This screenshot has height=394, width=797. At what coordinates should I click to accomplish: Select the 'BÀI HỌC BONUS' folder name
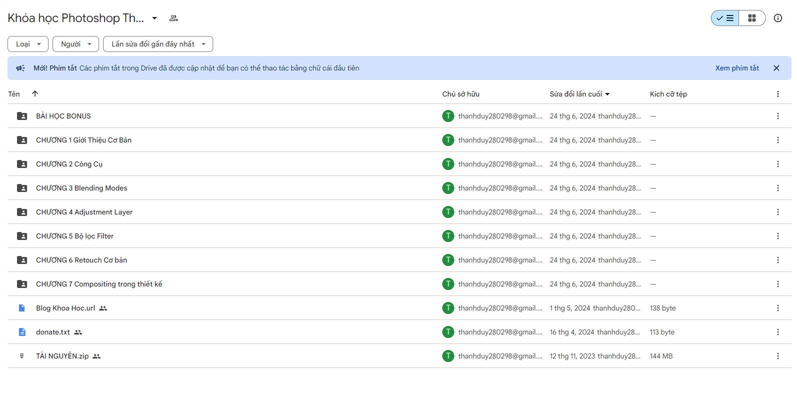[64, 116]
